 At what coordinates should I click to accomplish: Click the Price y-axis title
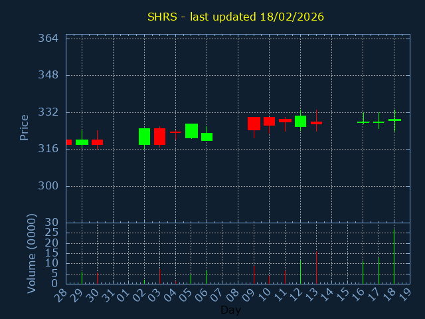pyautogui.click(x=25, y=127)
